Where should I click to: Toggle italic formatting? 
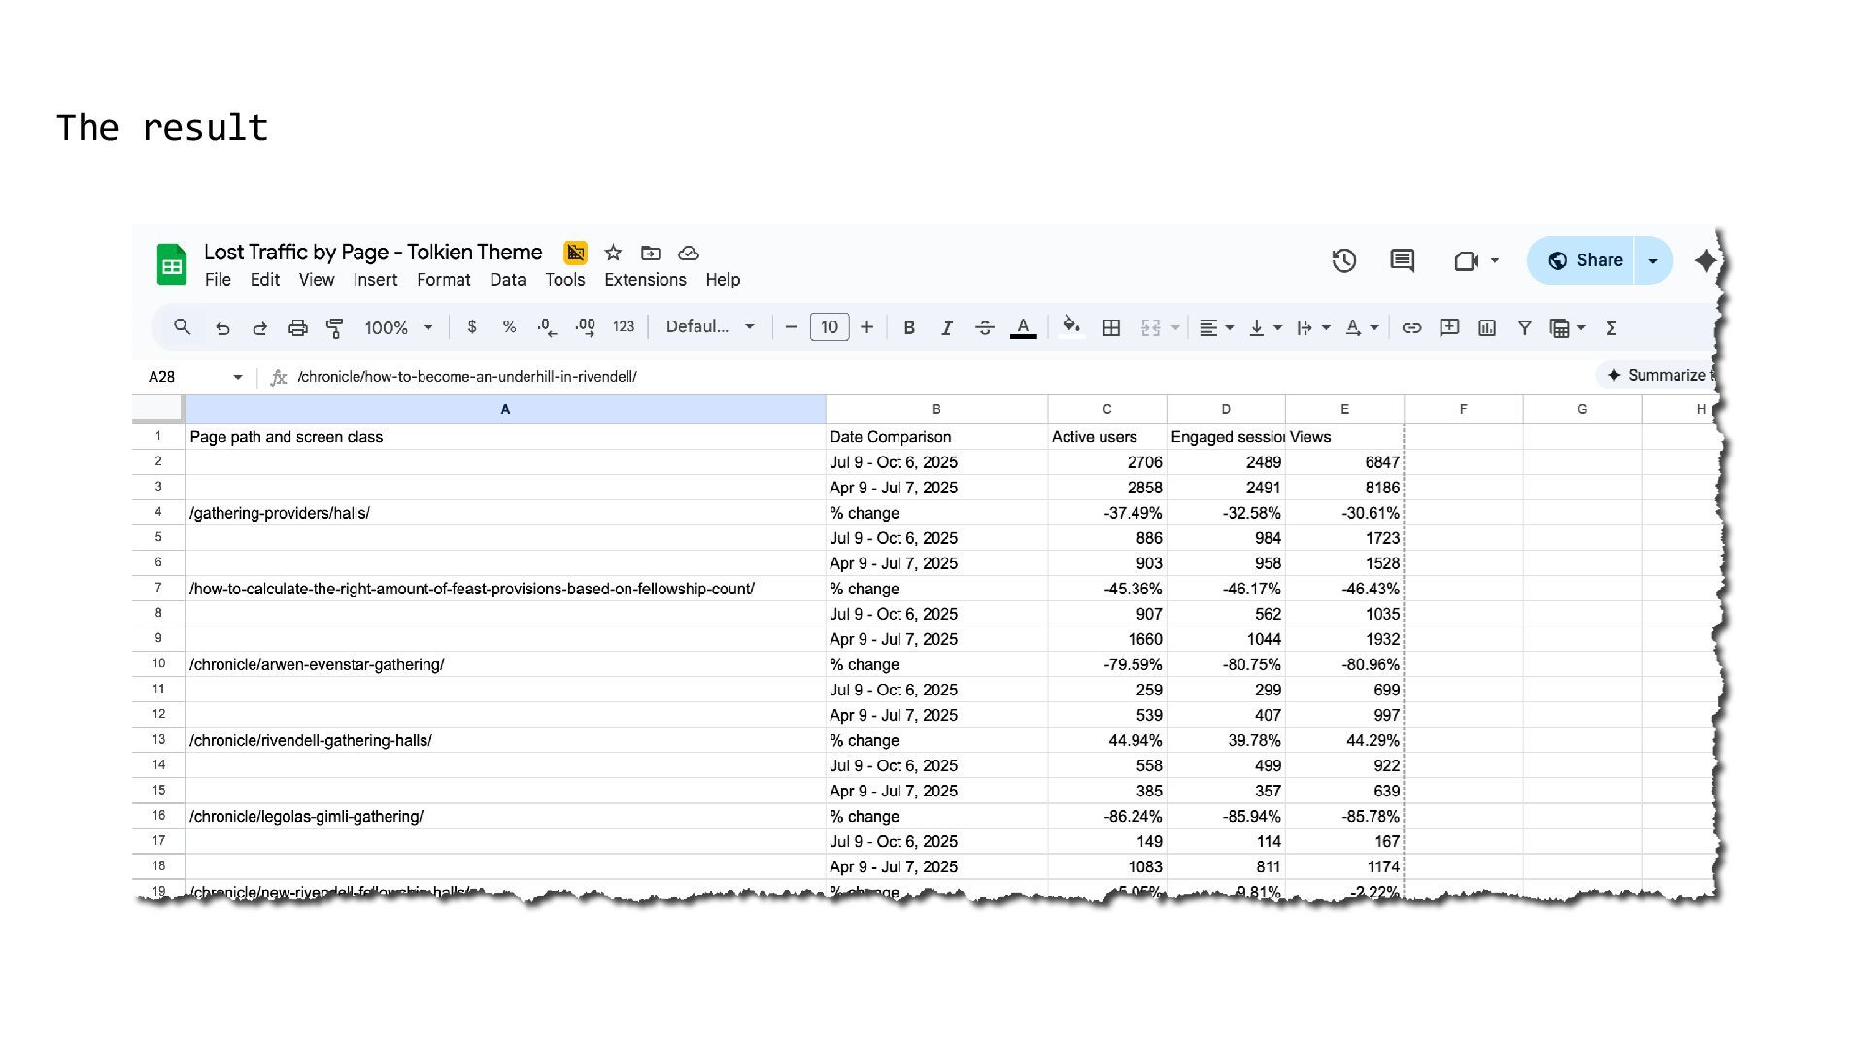click(x=946, y=328)
